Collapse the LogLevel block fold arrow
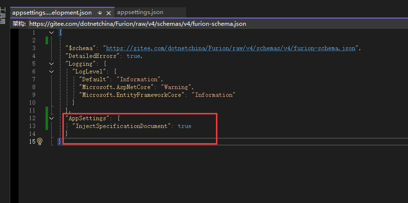The height and width of the screenshot is (203, 408). tap(52, 72)
